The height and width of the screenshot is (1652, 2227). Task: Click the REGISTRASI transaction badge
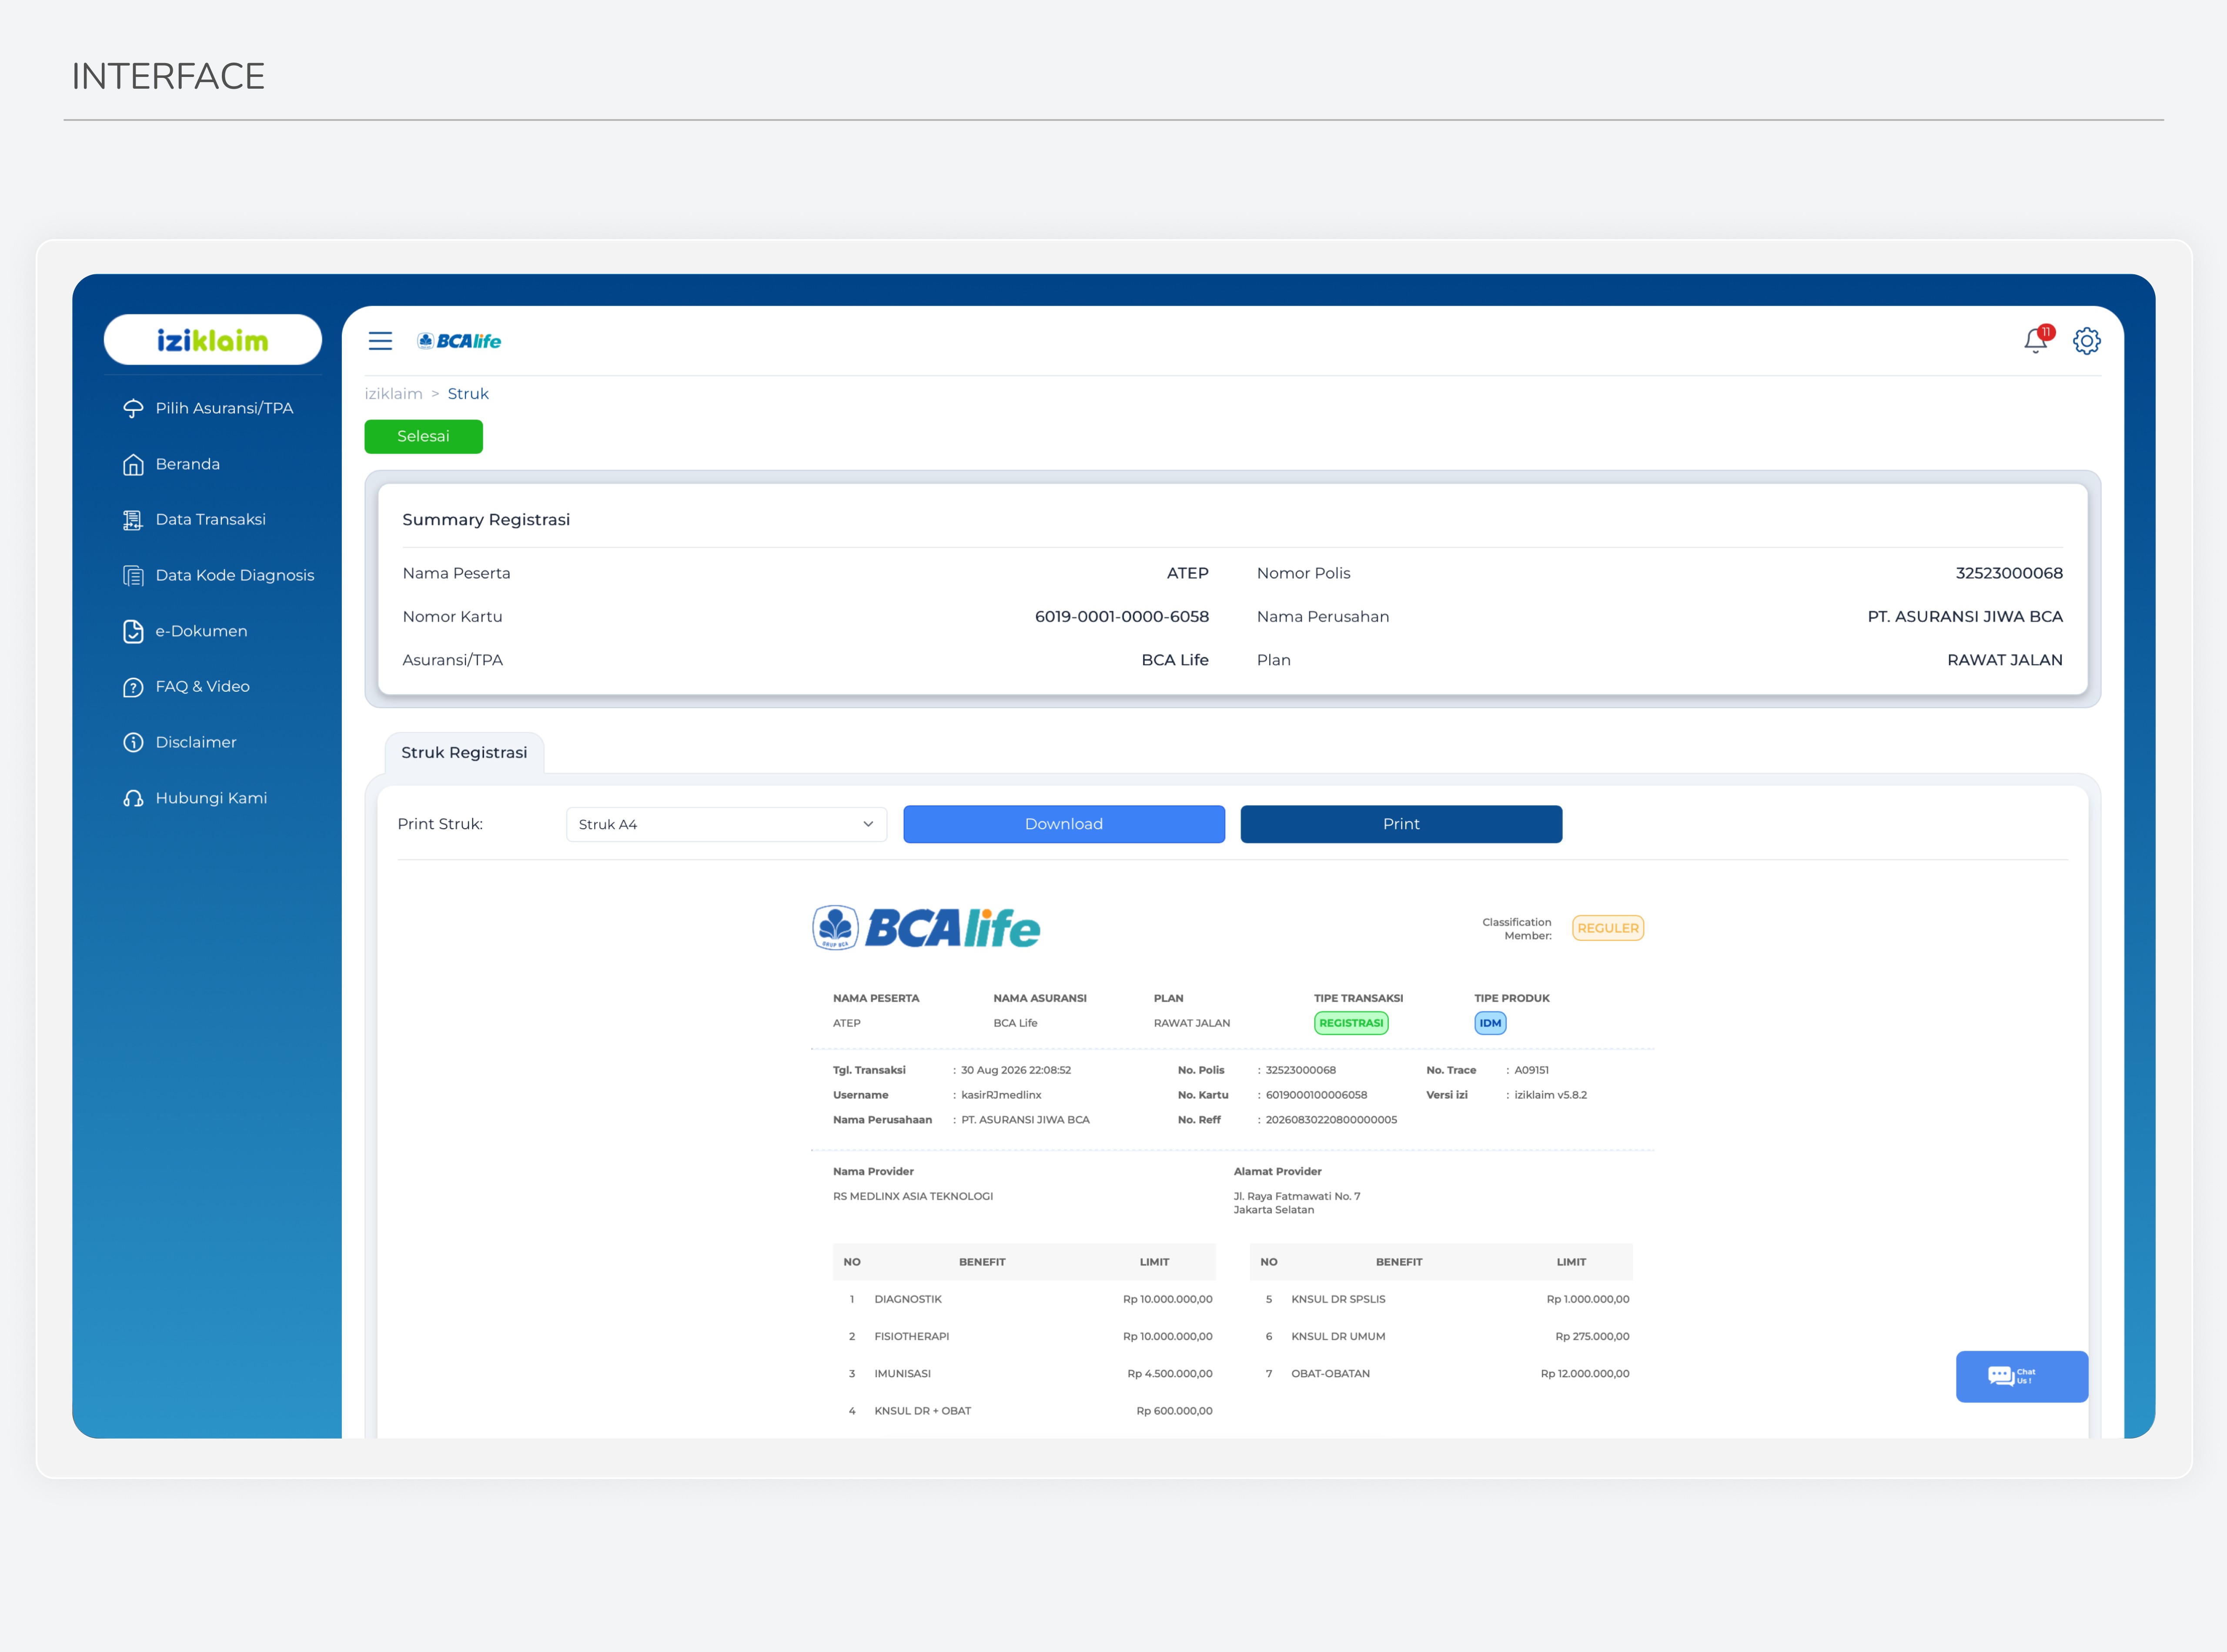point(1351,1023)
